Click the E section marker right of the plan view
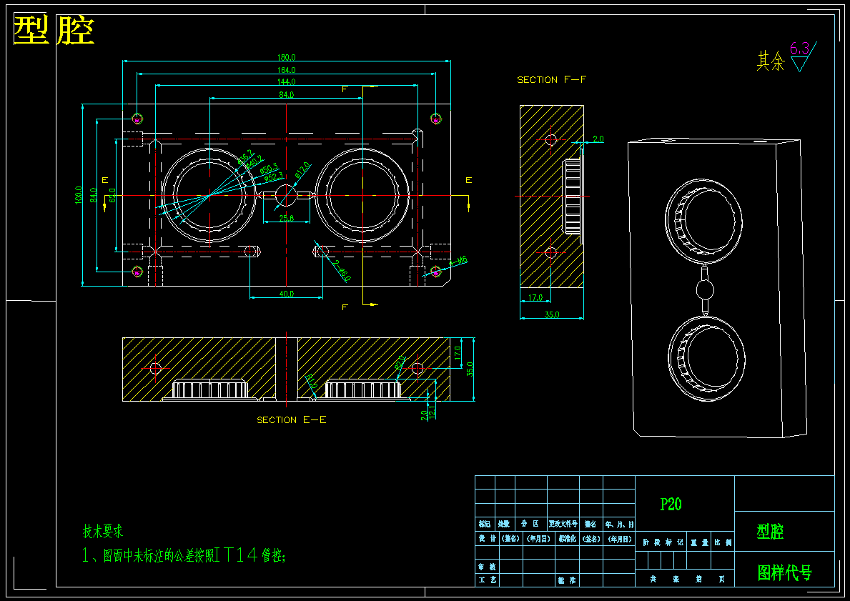850x601 pixels. (x=468, y=180)
